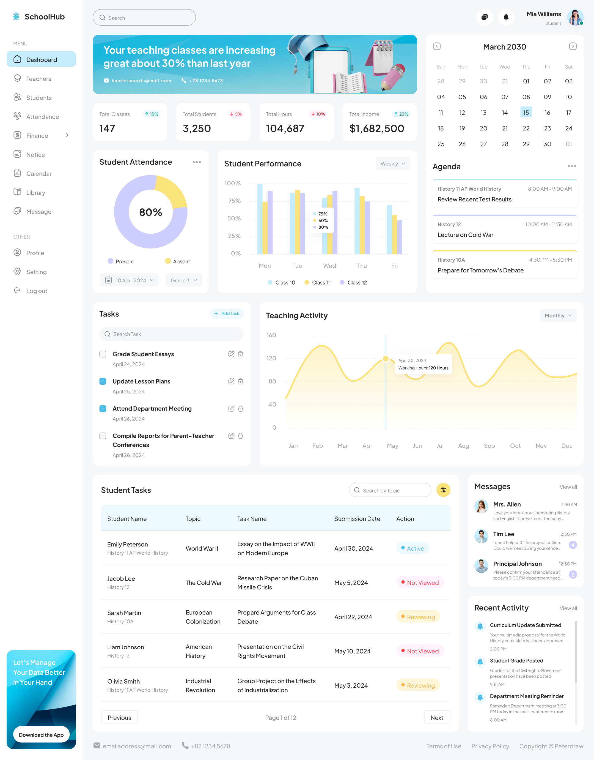Viewport: 594px width, 760px height.
Task: Expand the Finance menu chevron
Action: [x=67, y=135]
